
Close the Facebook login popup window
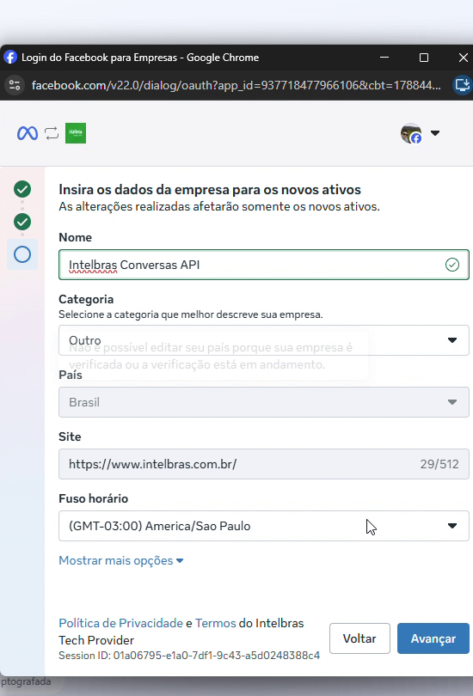(464, 58)
